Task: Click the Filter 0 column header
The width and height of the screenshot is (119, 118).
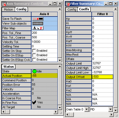Action: (x=103, y=14)
